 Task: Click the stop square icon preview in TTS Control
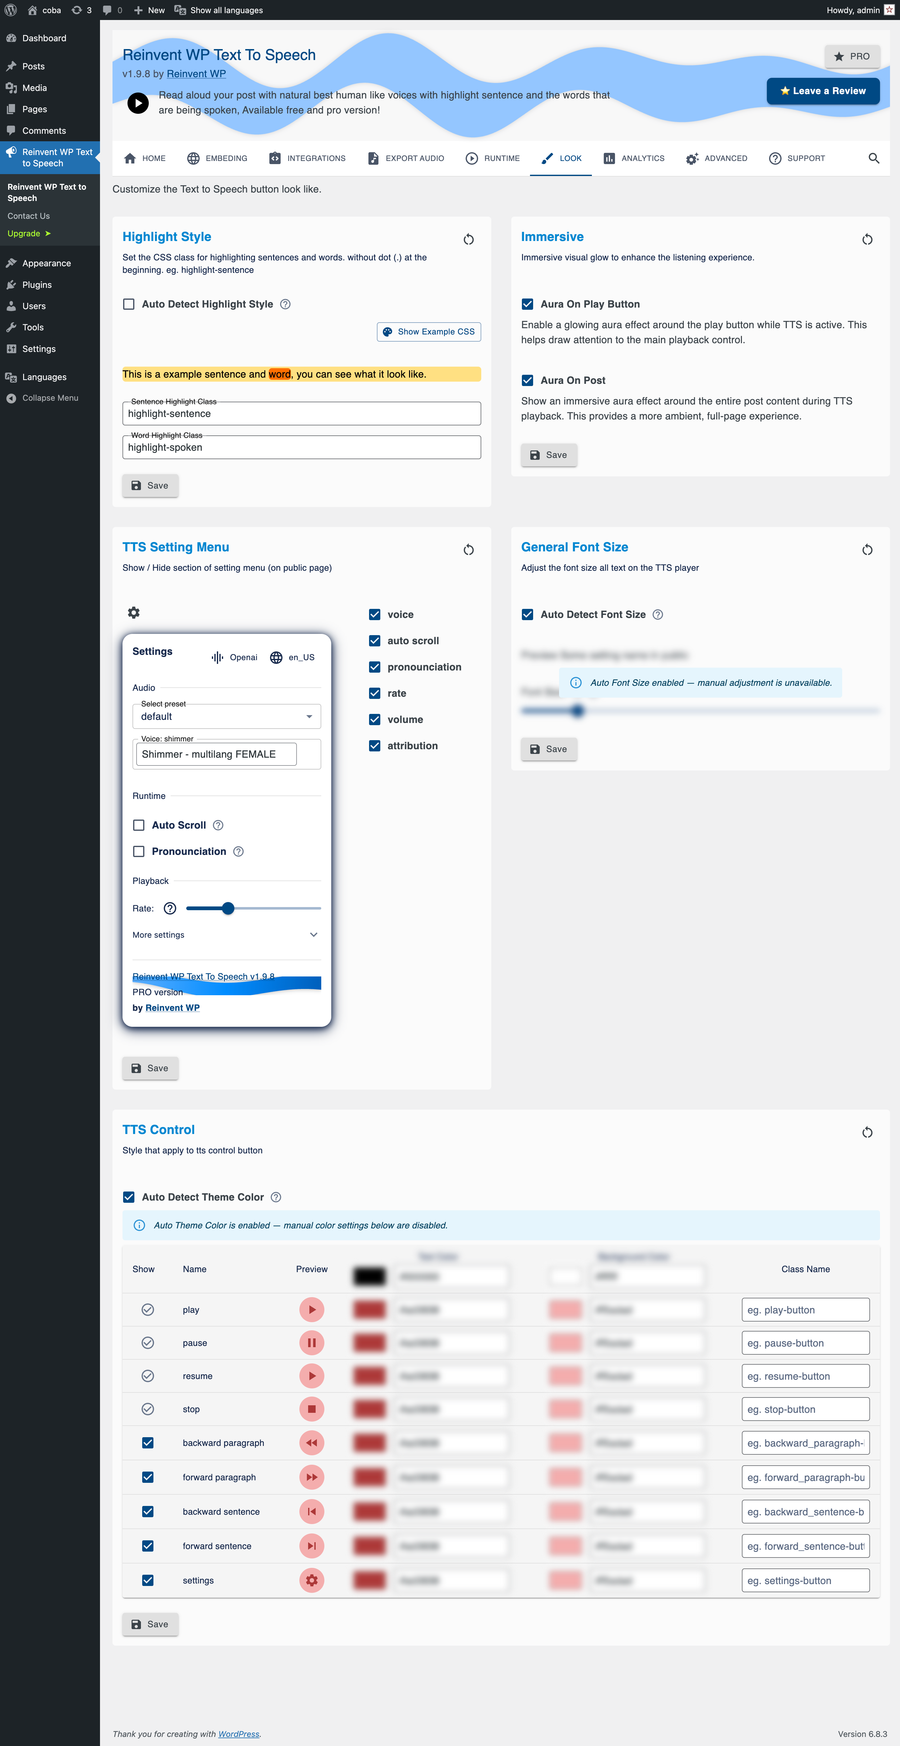point(312,1409)
